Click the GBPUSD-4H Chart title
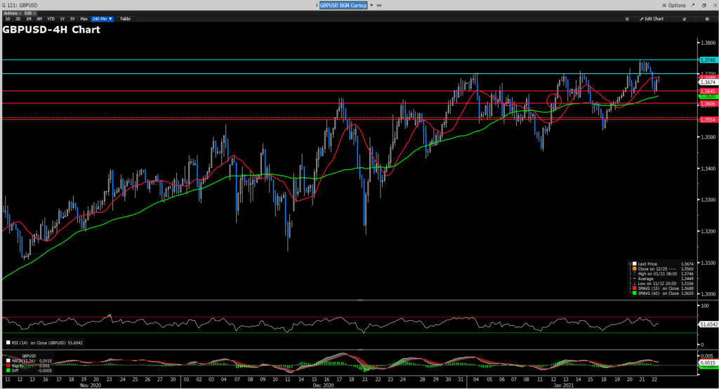The width and height of the screenshot is (719, 389). pos(51,29)
